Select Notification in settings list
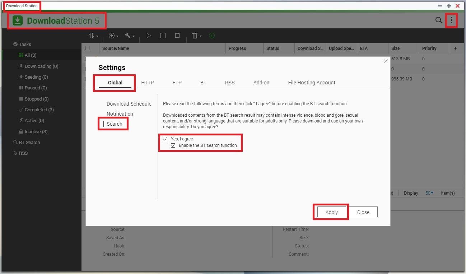 coord(120,114)
